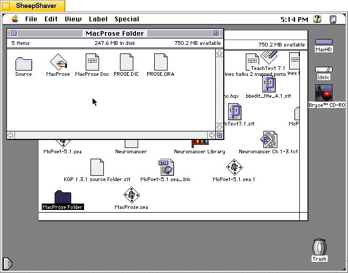The image size is (348, 273).
Task: Select the McPoet-5.1.sea_.bin text icon
Action: 166,167
